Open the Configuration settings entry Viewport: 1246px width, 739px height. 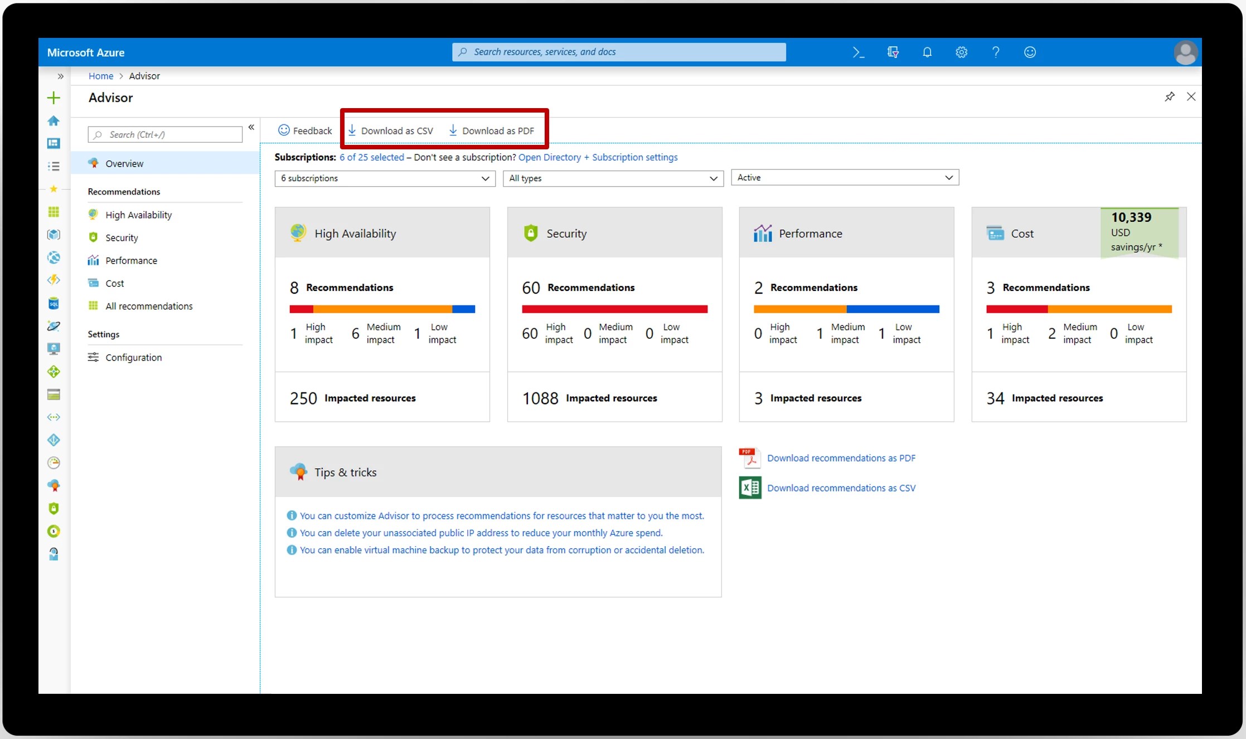133,357
